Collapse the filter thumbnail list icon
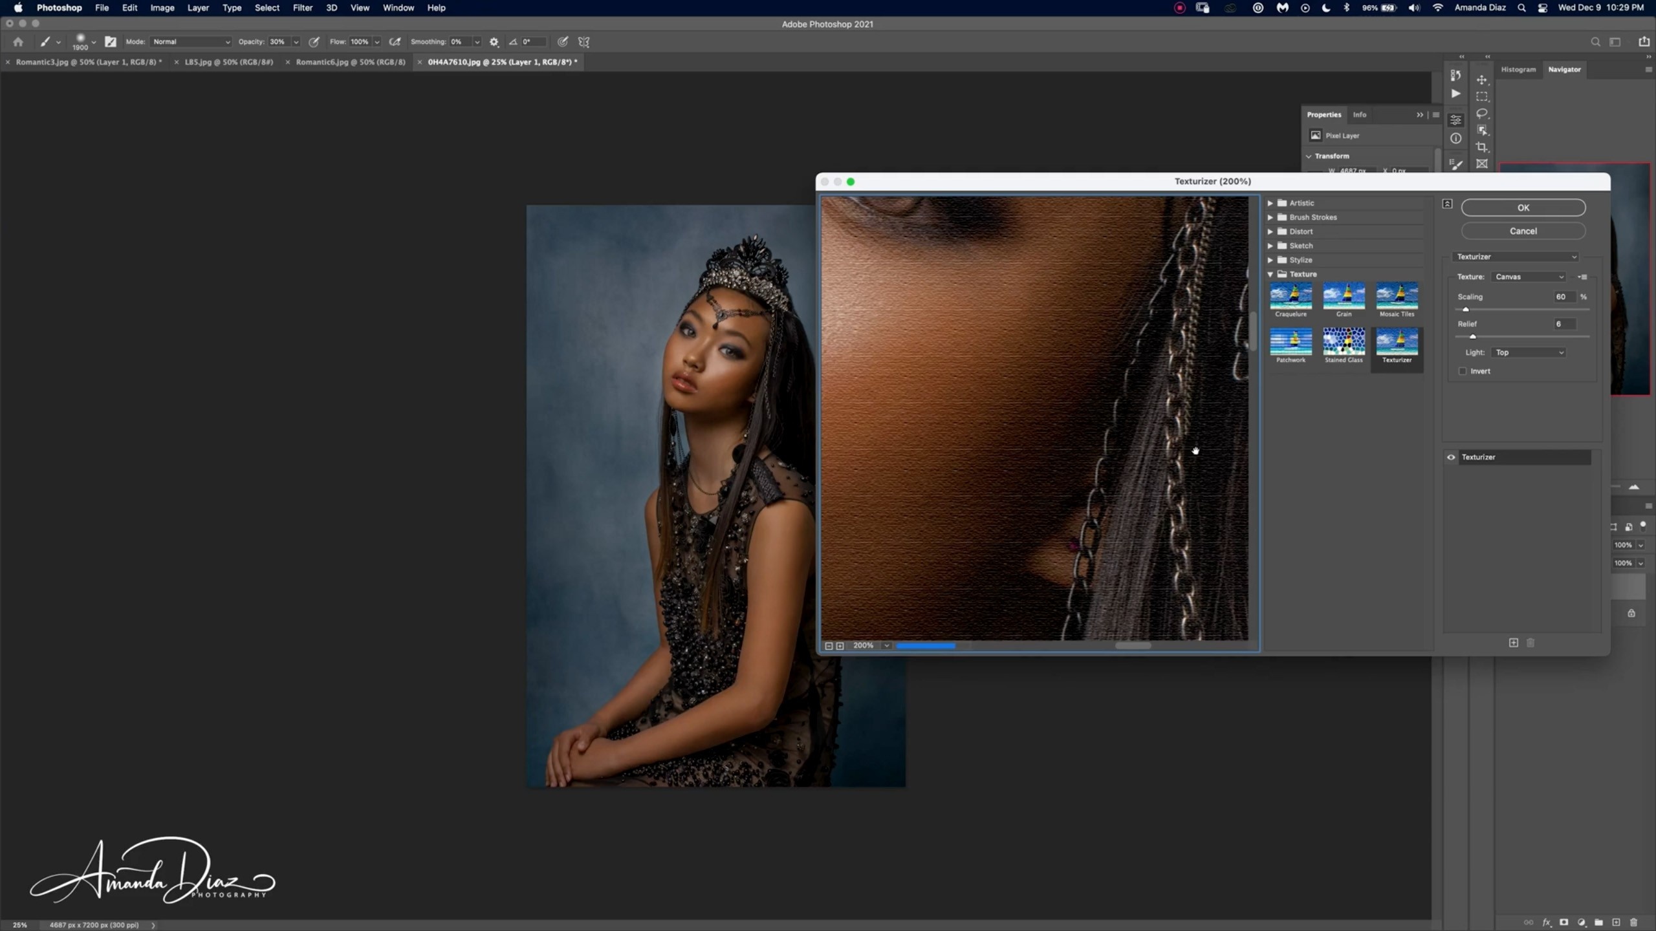Screen dimensions: 1656x931 pyautogui.click(x=1447, y=204)
